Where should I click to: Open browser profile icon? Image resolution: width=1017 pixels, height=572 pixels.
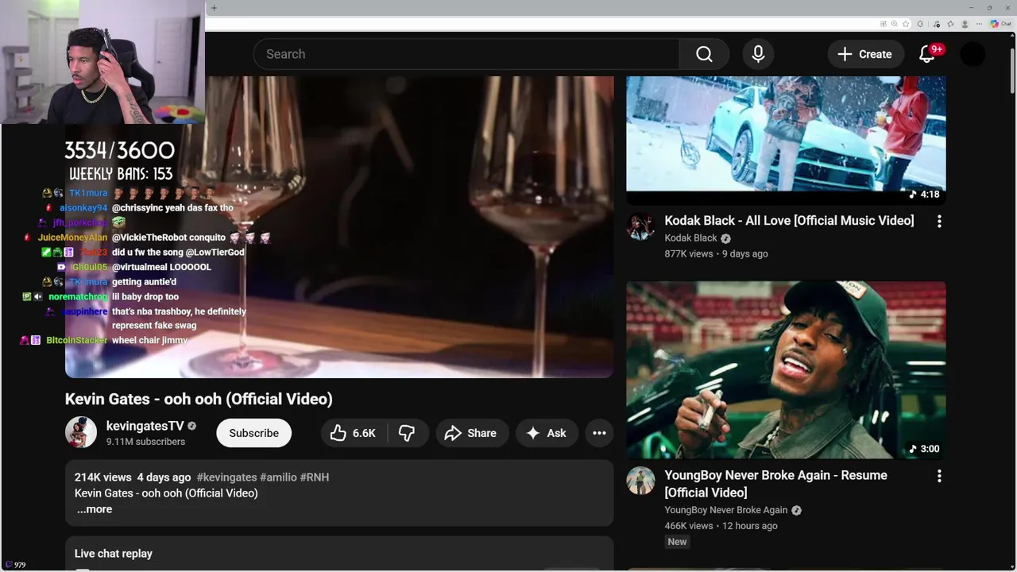click(x=965, y=24)
